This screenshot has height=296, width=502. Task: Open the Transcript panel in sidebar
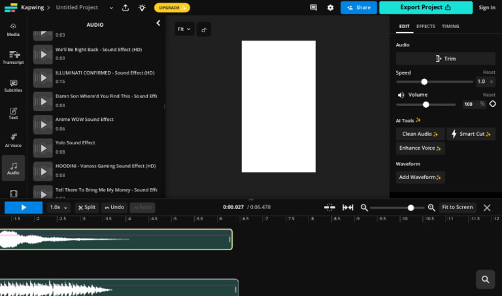[x=13, y=57]
